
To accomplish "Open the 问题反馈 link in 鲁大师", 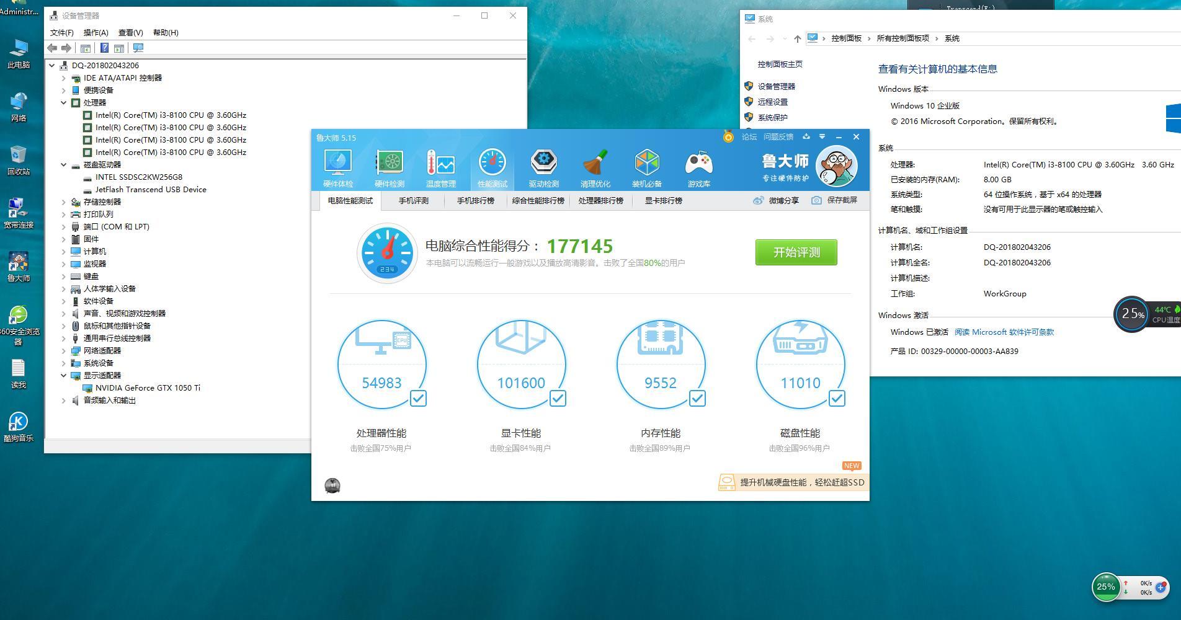I will [x=778, y=136].
